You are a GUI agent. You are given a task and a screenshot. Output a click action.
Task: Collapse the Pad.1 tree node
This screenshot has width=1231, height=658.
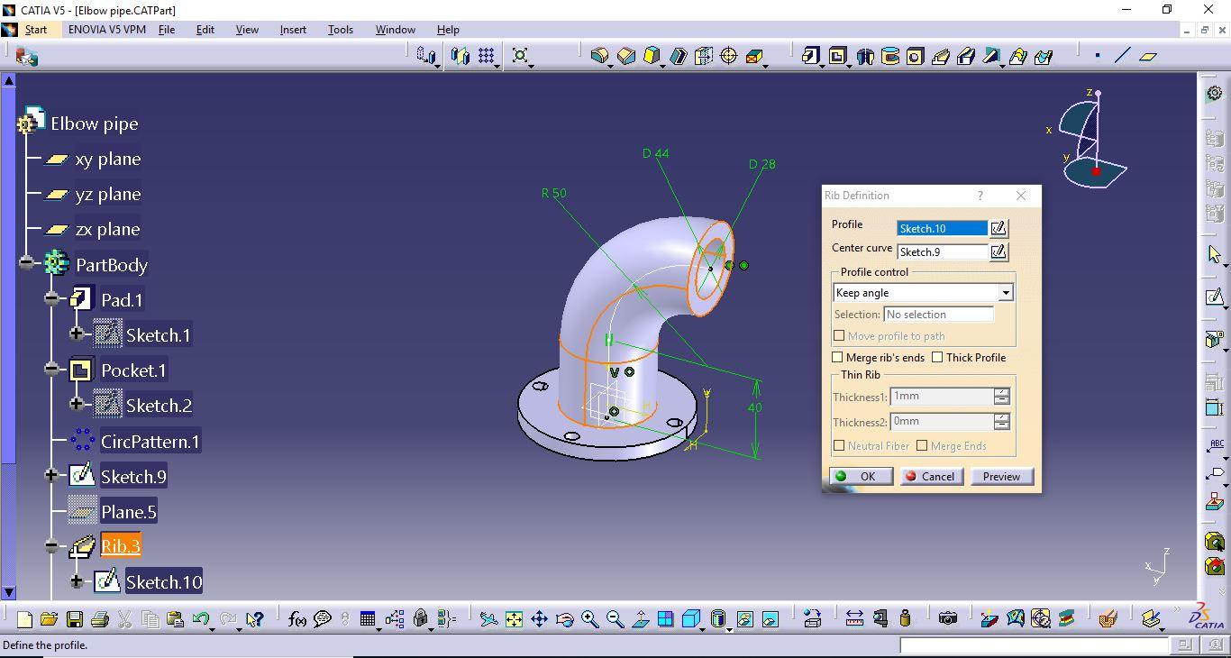click(52, 299)
